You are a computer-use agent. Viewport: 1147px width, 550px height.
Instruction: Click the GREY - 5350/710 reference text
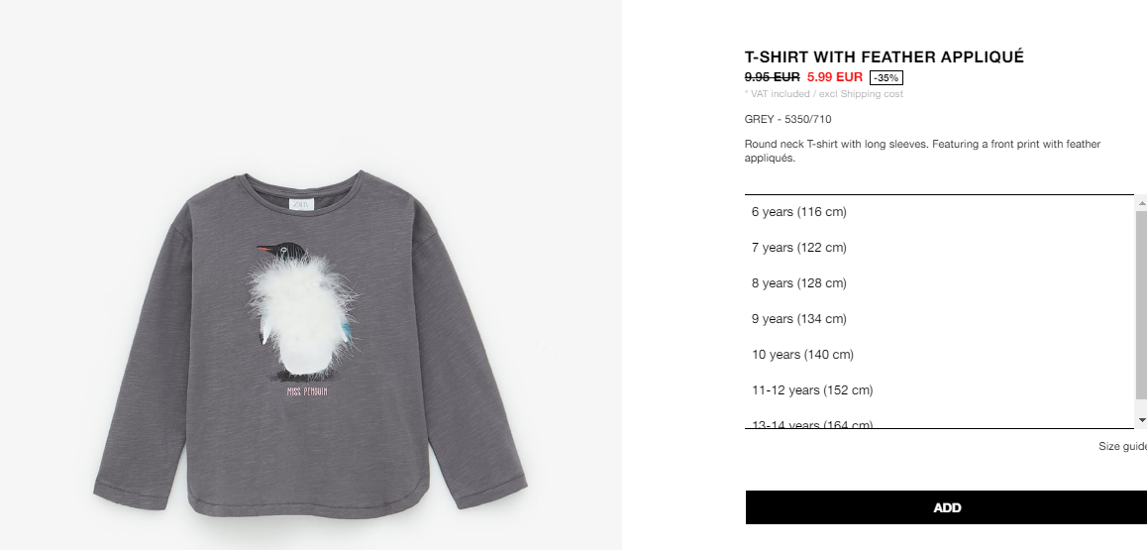click(787, 119)
